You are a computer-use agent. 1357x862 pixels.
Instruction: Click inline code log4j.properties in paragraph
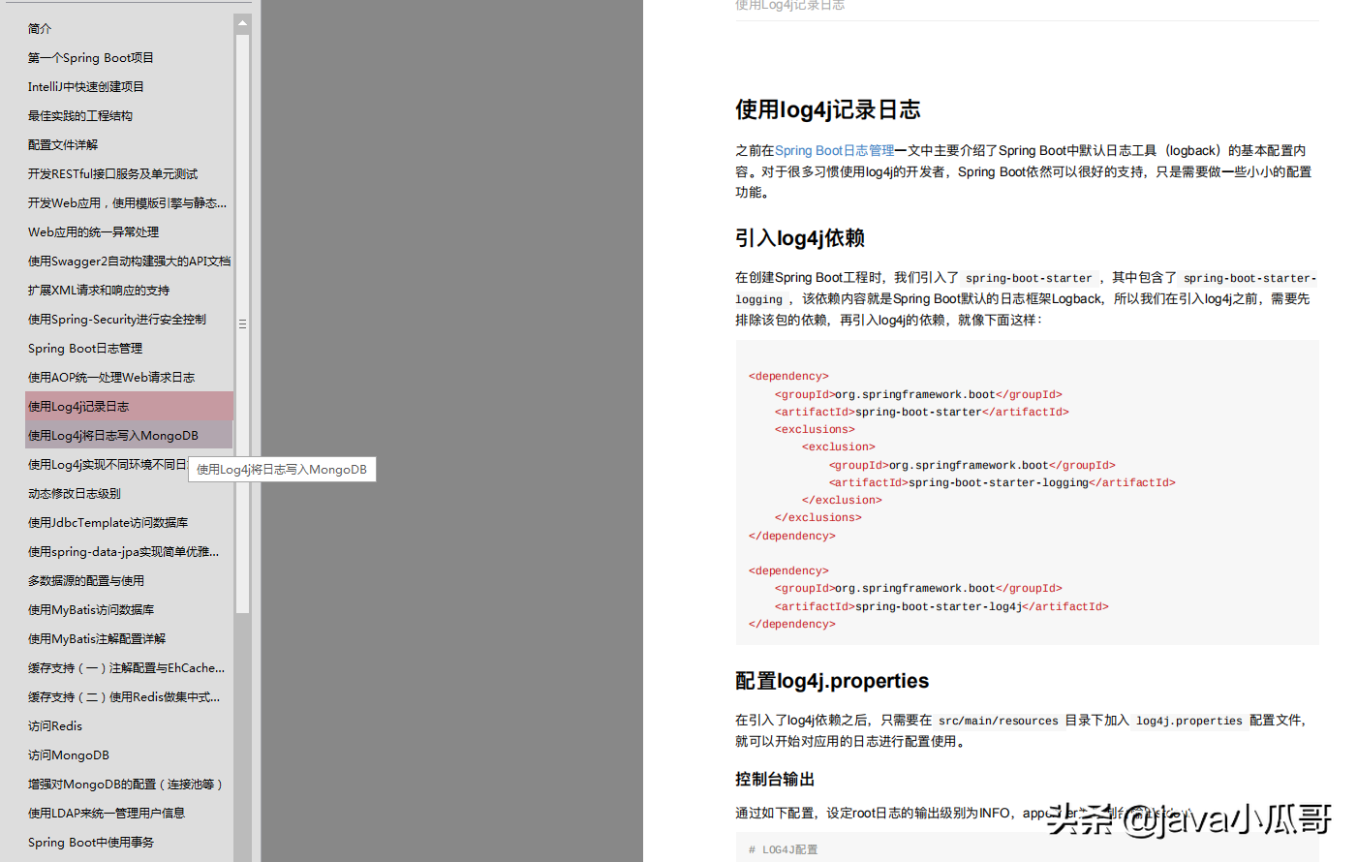[1188, 721]
